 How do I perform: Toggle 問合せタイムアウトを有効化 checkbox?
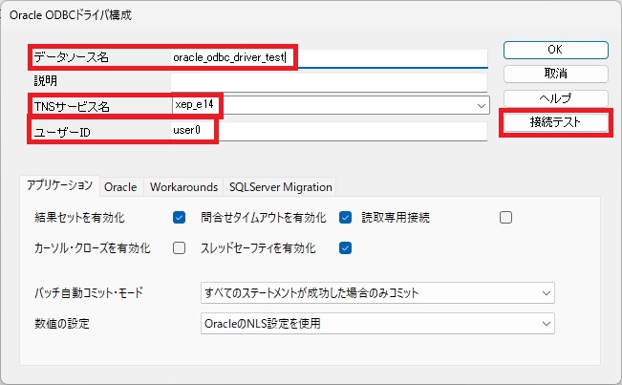(345, 217)
